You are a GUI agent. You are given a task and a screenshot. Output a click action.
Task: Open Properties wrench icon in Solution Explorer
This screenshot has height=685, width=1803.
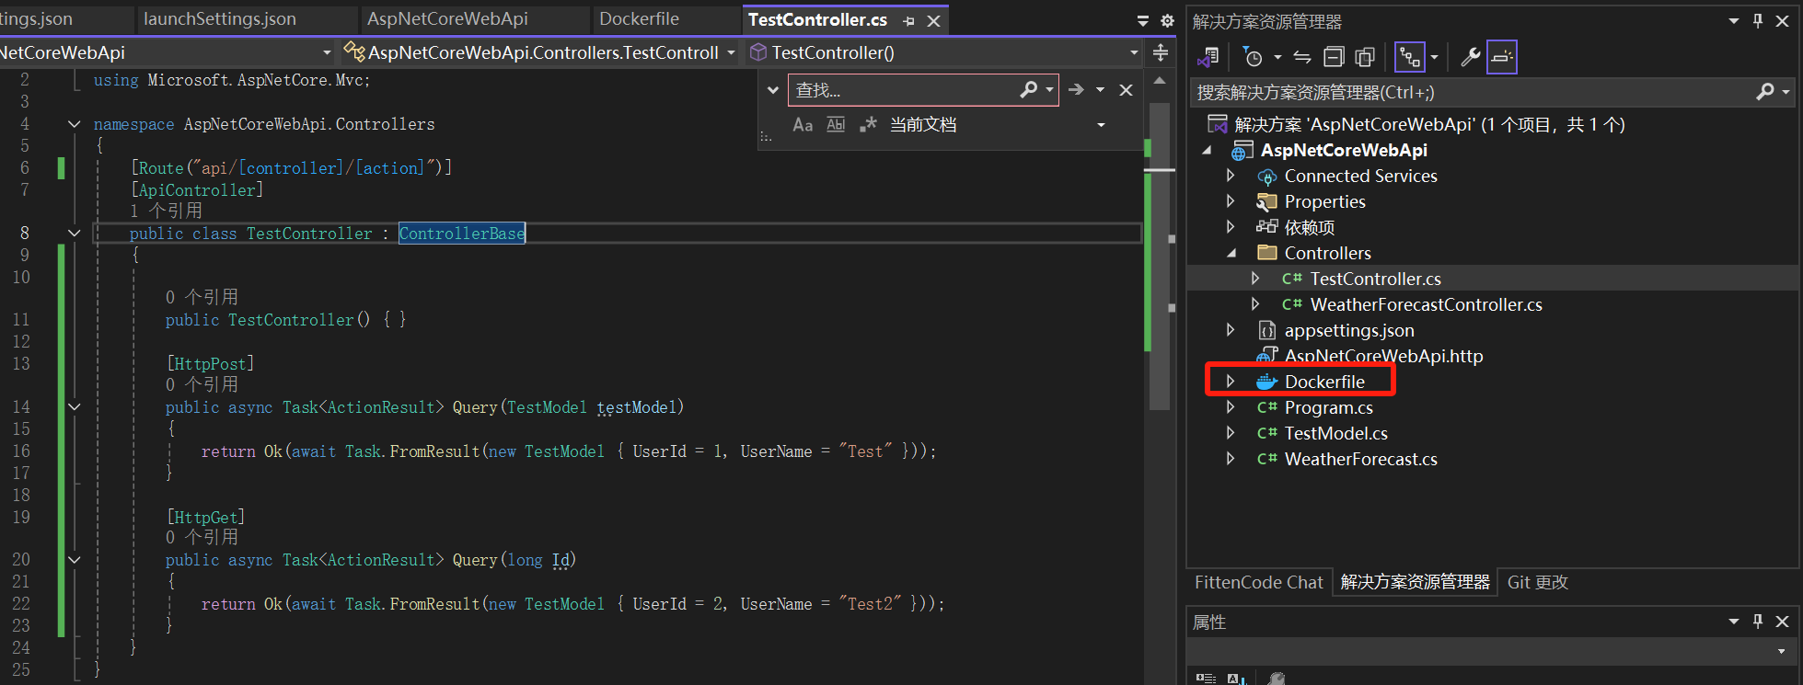1471,57
